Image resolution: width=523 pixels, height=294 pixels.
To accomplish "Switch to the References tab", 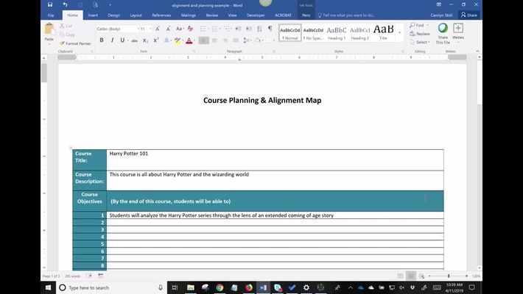I will 161,15.
